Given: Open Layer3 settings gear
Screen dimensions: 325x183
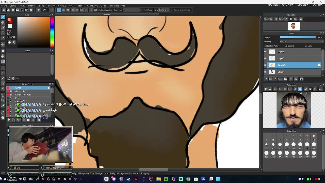Looking at the screenshot, I should (319, 65).
